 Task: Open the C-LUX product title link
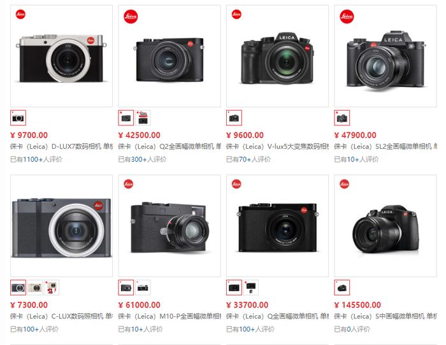tap(61, 316)
